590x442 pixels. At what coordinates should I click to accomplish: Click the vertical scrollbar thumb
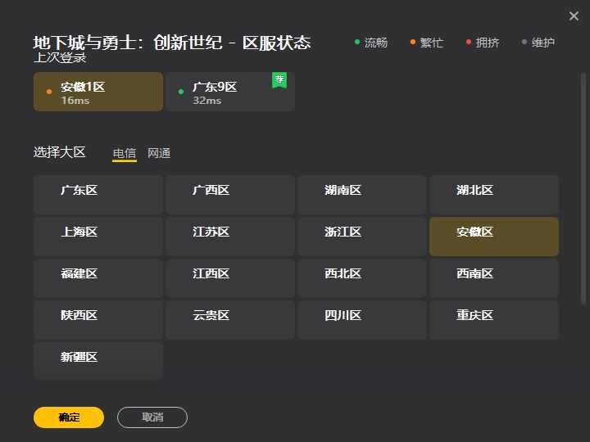click(583, 189)
